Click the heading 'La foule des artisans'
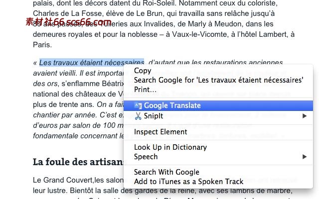Viewport: 319px width, 199px height. pos(78,162)
